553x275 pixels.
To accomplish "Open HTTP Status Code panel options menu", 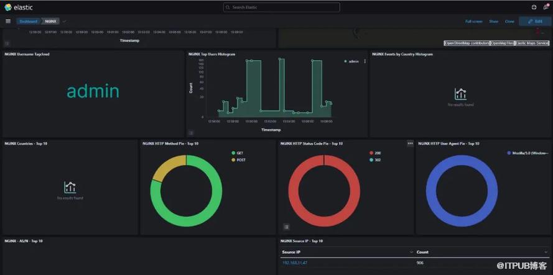I will [x=410, y=143].
